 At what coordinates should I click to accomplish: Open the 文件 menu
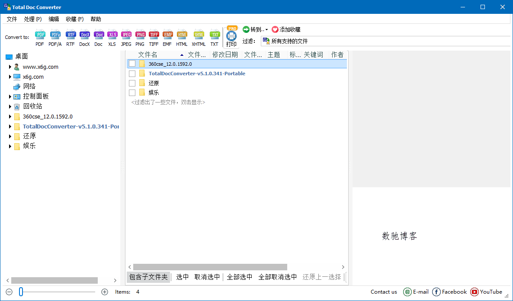point(12,19)
